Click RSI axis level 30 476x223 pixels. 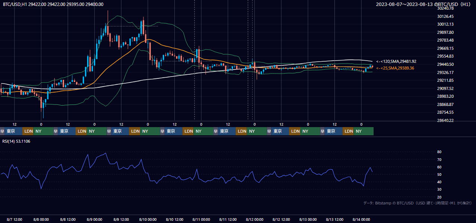click(439, 190)
